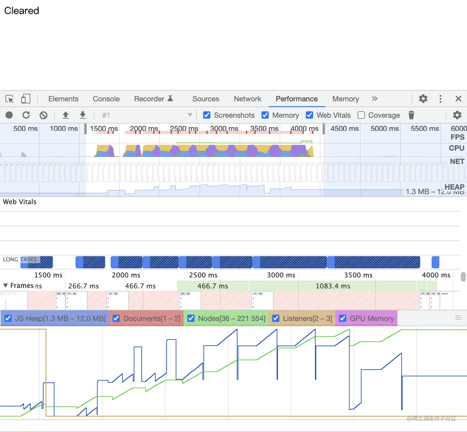The width and height of the screenshot is (467, 432).
Task: Show more DevTools tabs chevron
Action: (375, 99)
